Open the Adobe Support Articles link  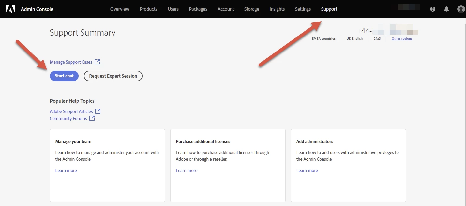71,111
